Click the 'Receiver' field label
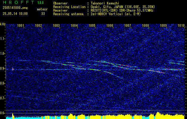Image resolution: width=187 pixels, height=119 pixels. pos(60,10)
